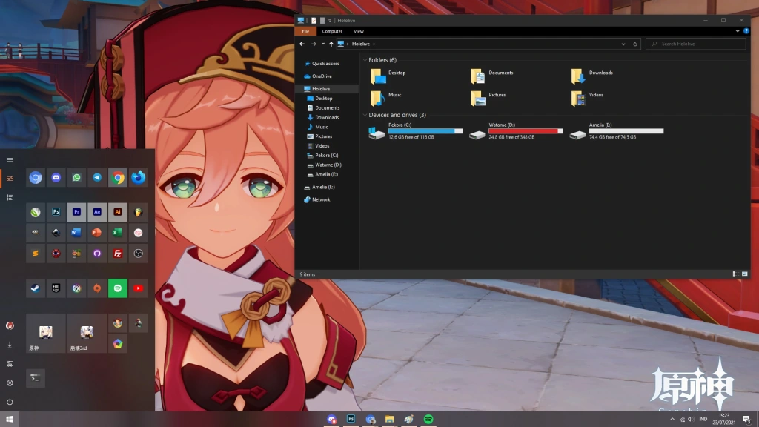Open the Computer ribbon tab
759x427 pixels.
(x=332, y=31)
